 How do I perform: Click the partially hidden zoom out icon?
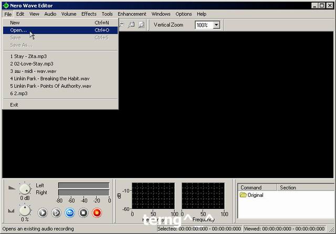122,25
